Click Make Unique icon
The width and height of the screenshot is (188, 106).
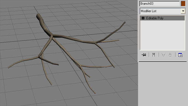(164, 55)
